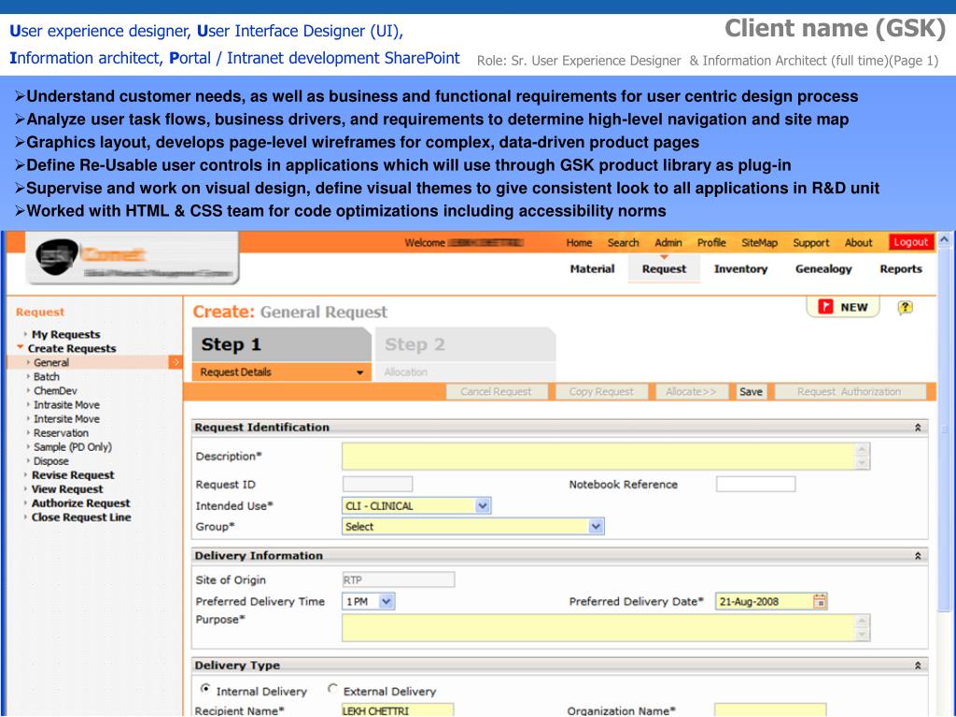
Task: Open the Material main menu
Action: 592,269
